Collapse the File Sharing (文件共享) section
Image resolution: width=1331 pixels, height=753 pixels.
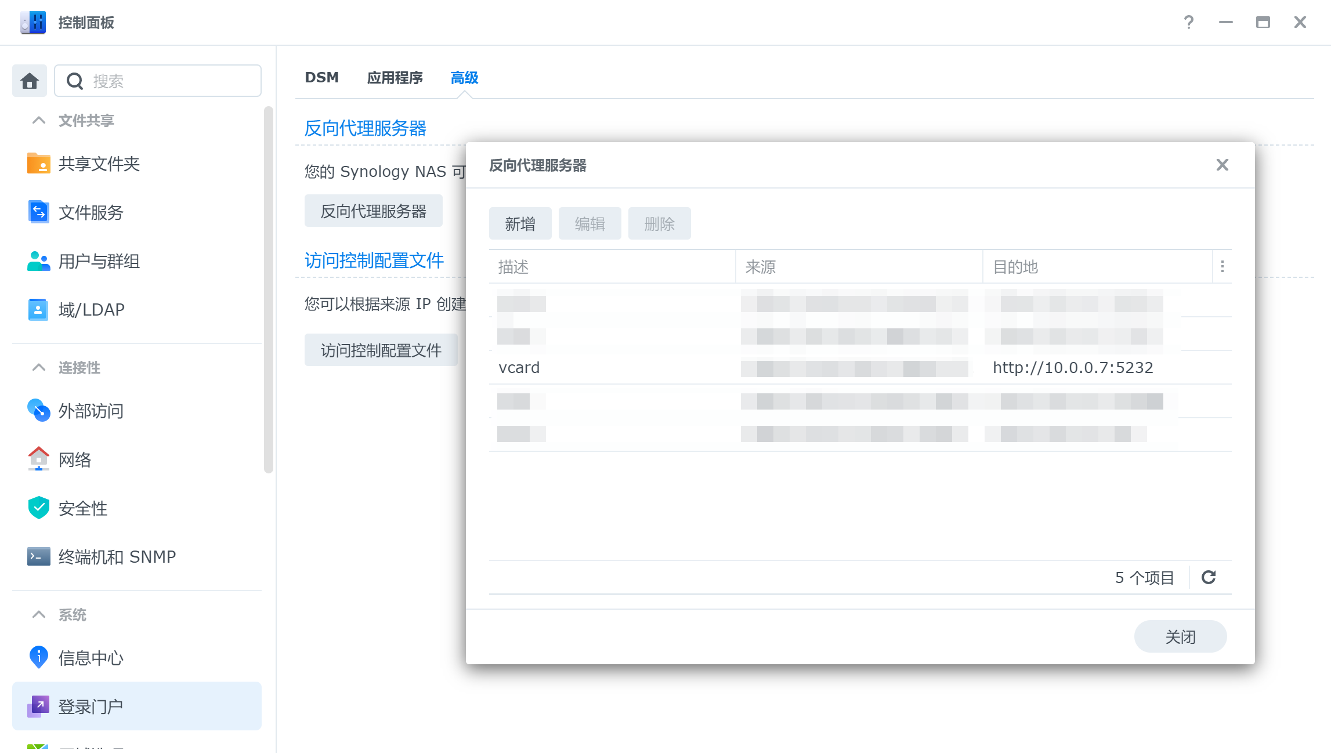point(39,120)
